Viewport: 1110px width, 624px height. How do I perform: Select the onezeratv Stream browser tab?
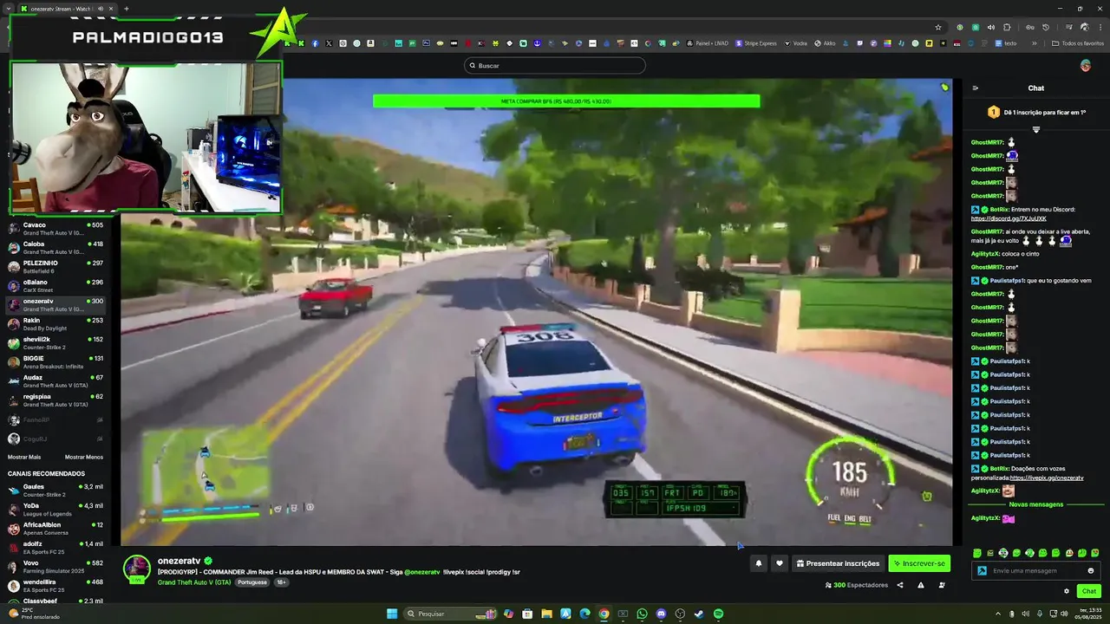click(x=67, y=9)
